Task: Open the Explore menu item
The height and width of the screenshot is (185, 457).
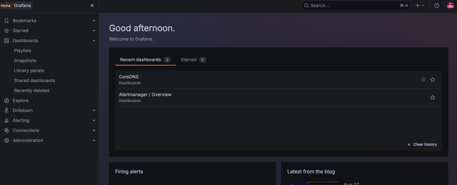Action: coord(21,100)
